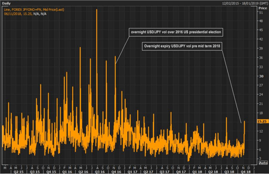This screenshot has height=174, width=269.
Task: Click the Daily interval label
Action: (7, 3)
